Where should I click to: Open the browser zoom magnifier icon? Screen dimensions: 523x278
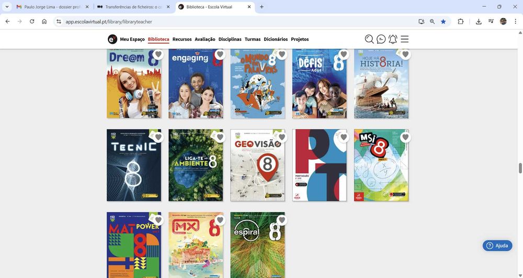[x=433, y=21]
